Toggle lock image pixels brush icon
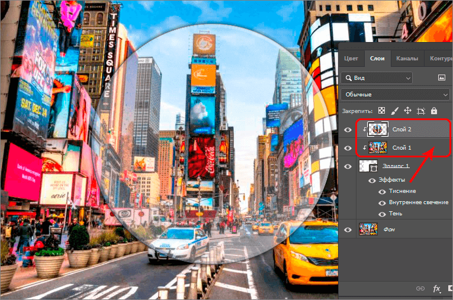 coord(394,111)
